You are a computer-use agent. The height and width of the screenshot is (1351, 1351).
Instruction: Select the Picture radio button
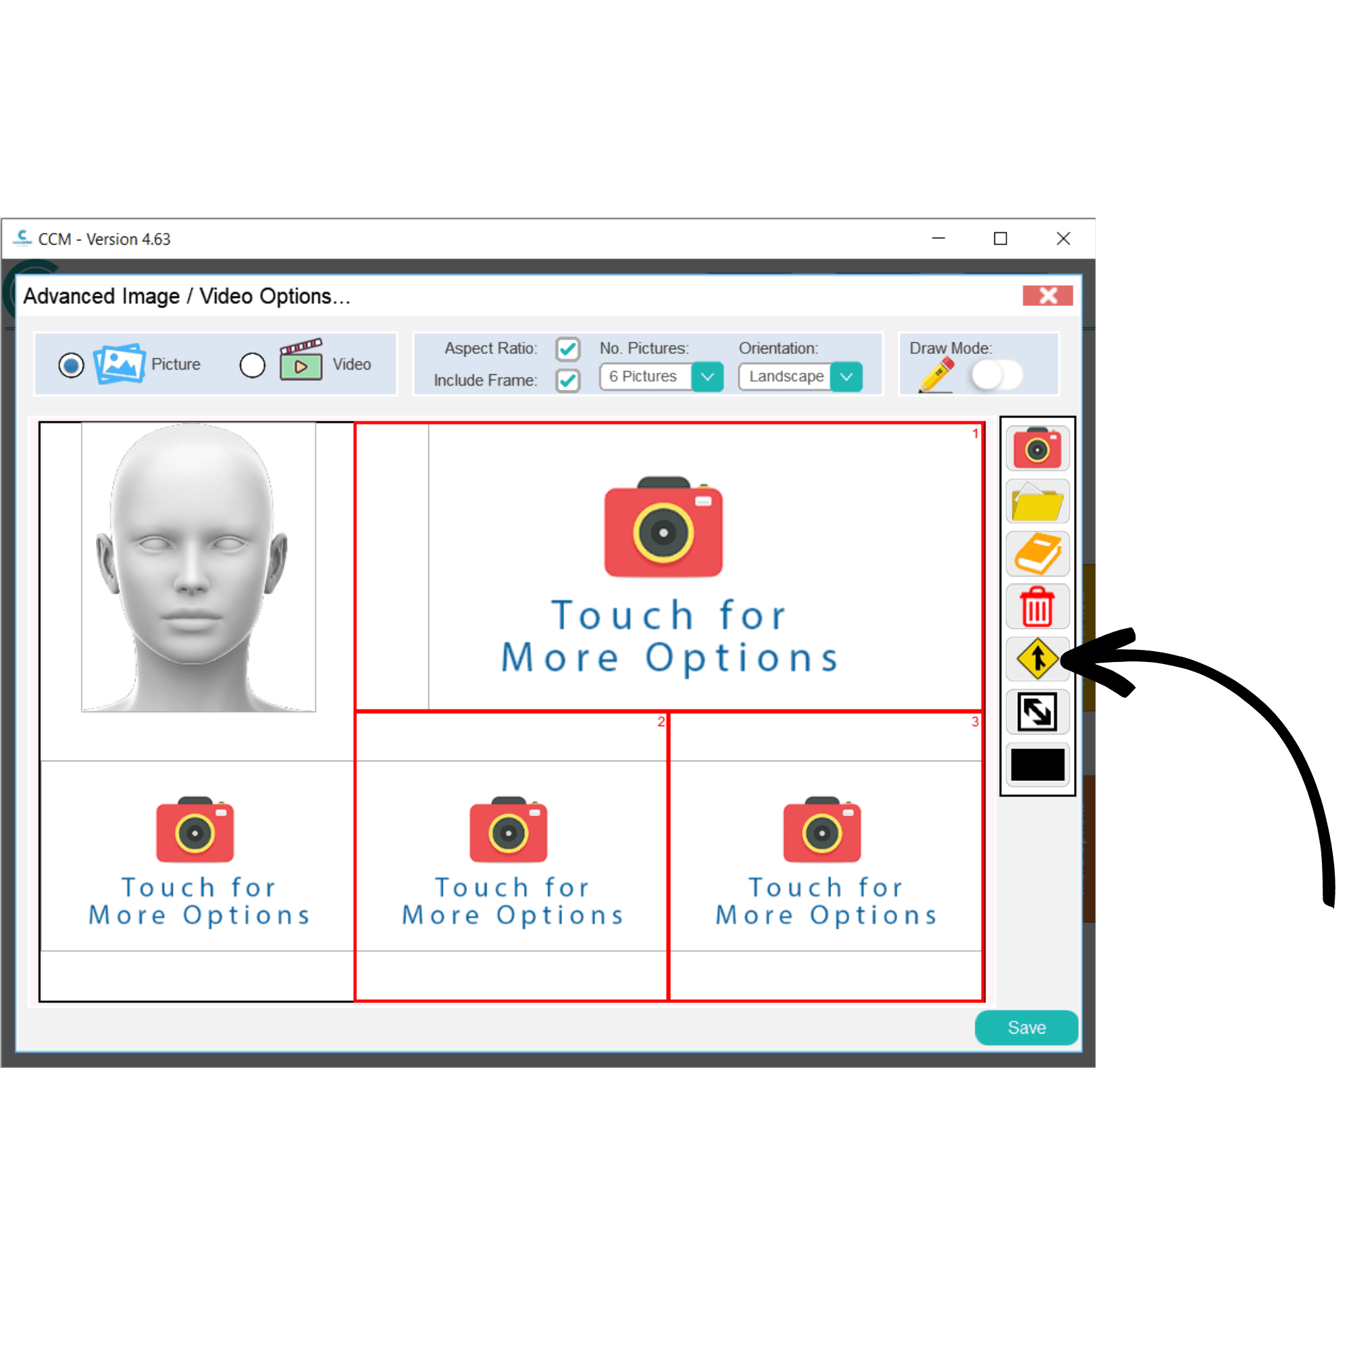click(x=72, y=365)
